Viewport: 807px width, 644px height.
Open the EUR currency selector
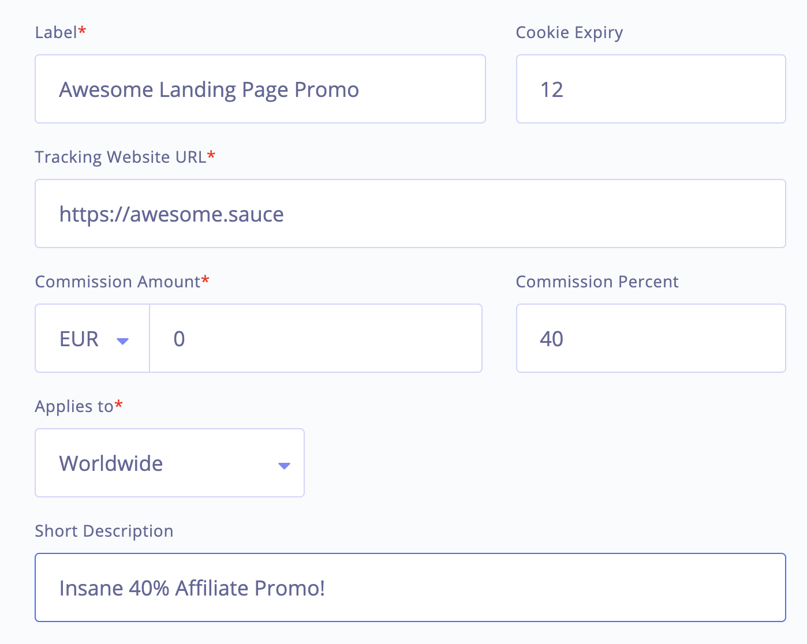point(92,339)
